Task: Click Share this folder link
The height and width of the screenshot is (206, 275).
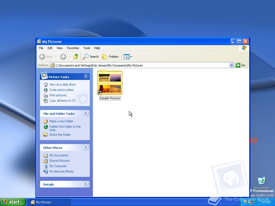Action: tap(60, 135)
